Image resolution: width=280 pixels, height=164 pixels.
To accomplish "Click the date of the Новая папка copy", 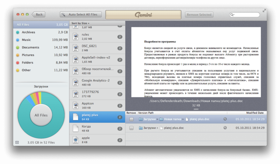I will click(250, 119).
